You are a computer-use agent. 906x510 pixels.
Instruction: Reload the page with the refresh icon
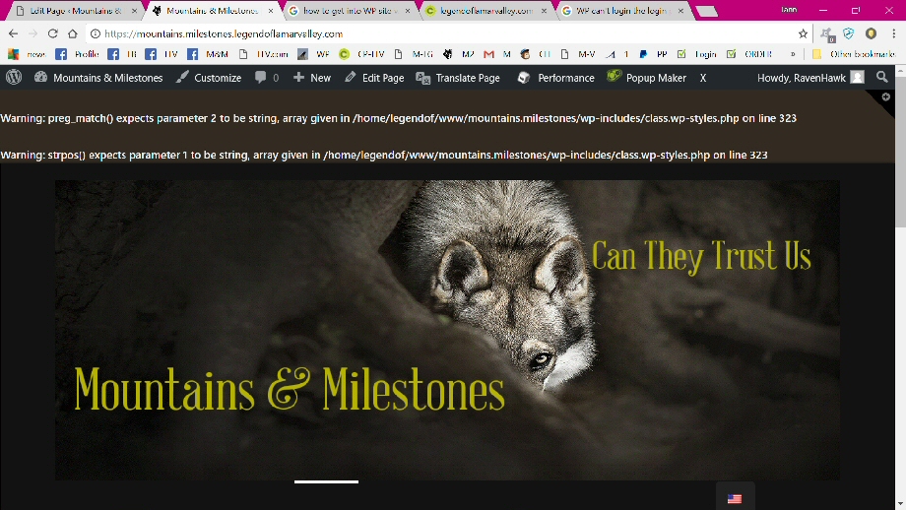click(52, 33)
